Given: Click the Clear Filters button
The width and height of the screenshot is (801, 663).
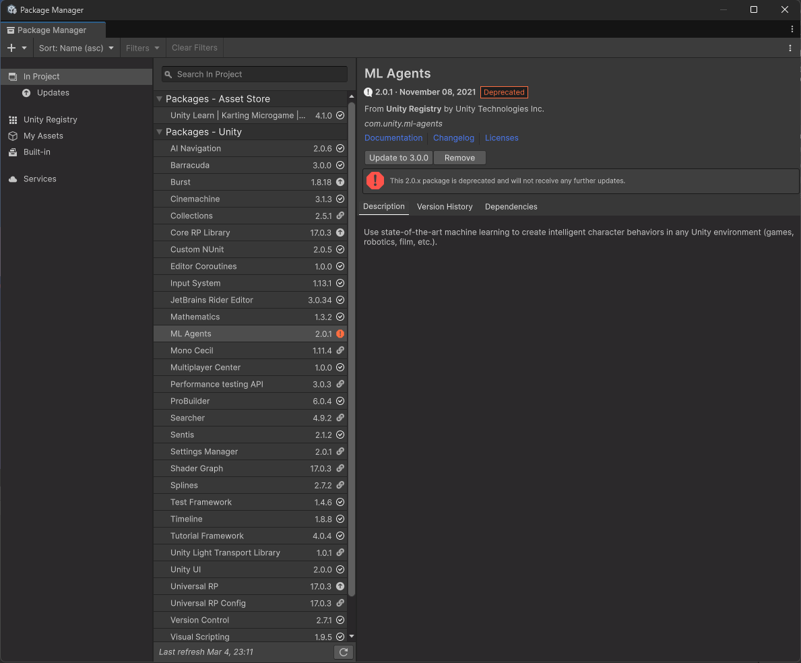Looking at the screenshot, I should click(195, 48).
